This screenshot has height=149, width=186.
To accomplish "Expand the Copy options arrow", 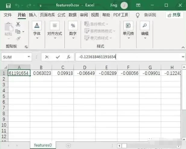I will pos(23,31).
